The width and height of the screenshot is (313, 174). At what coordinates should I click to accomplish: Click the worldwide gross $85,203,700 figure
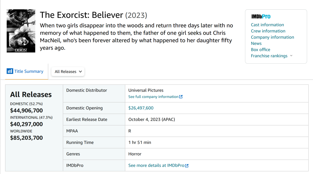pos(26,138)
